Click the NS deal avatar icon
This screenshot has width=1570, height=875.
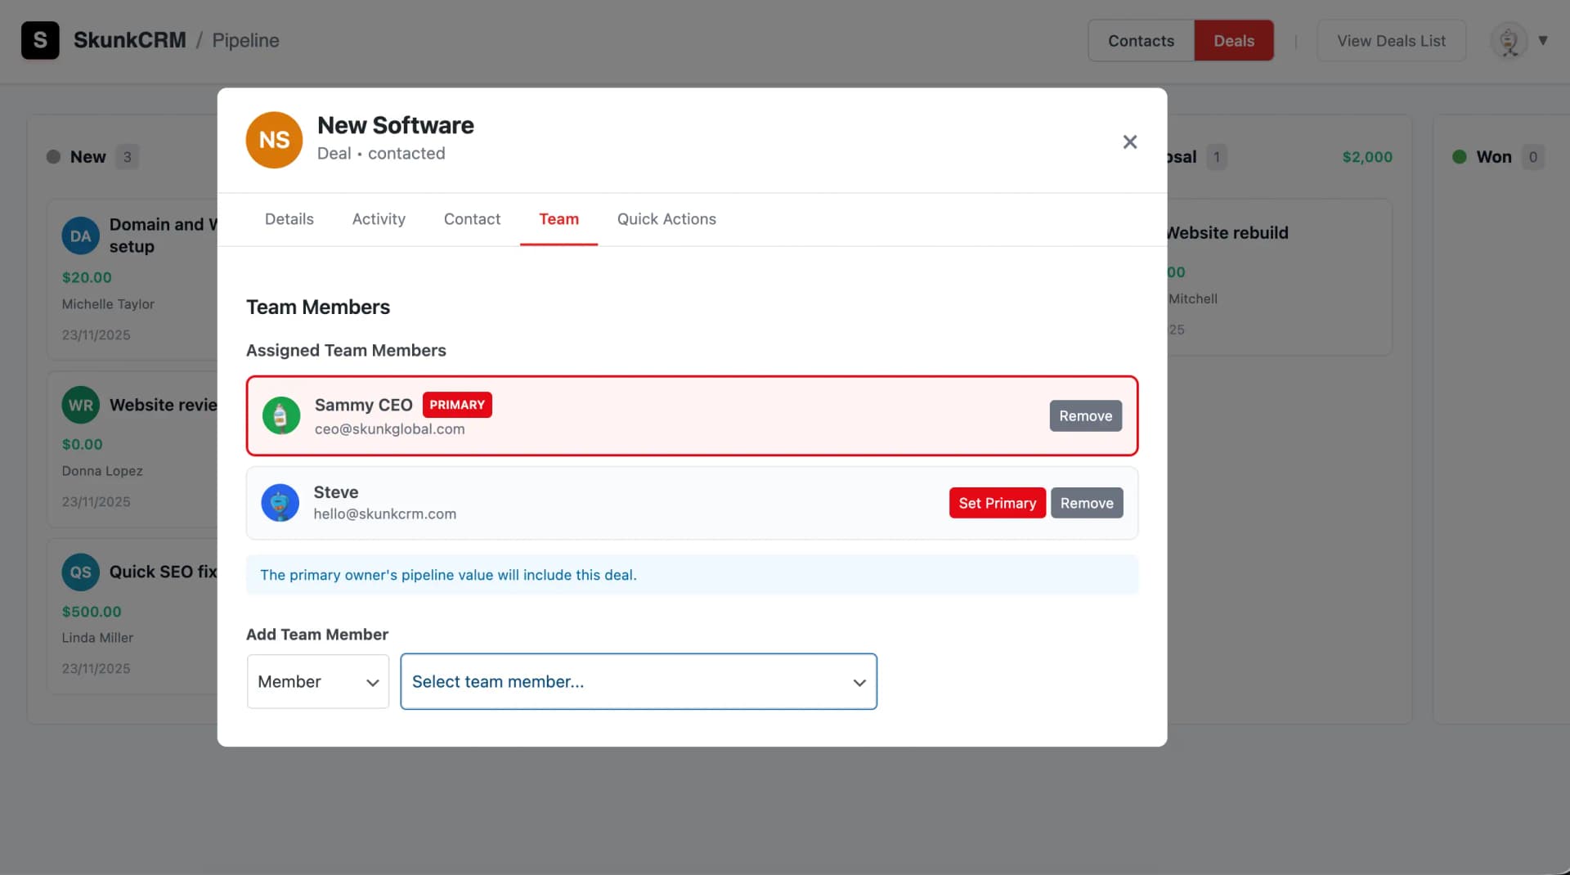[274, 139]
